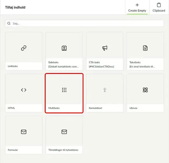The image size is (169, 163).
Task: Select the Linkboks chain-link icon
Action: click(x=24, y=48)
